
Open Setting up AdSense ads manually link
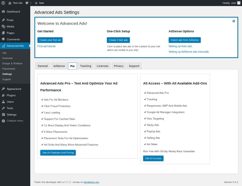click(189, 52)
